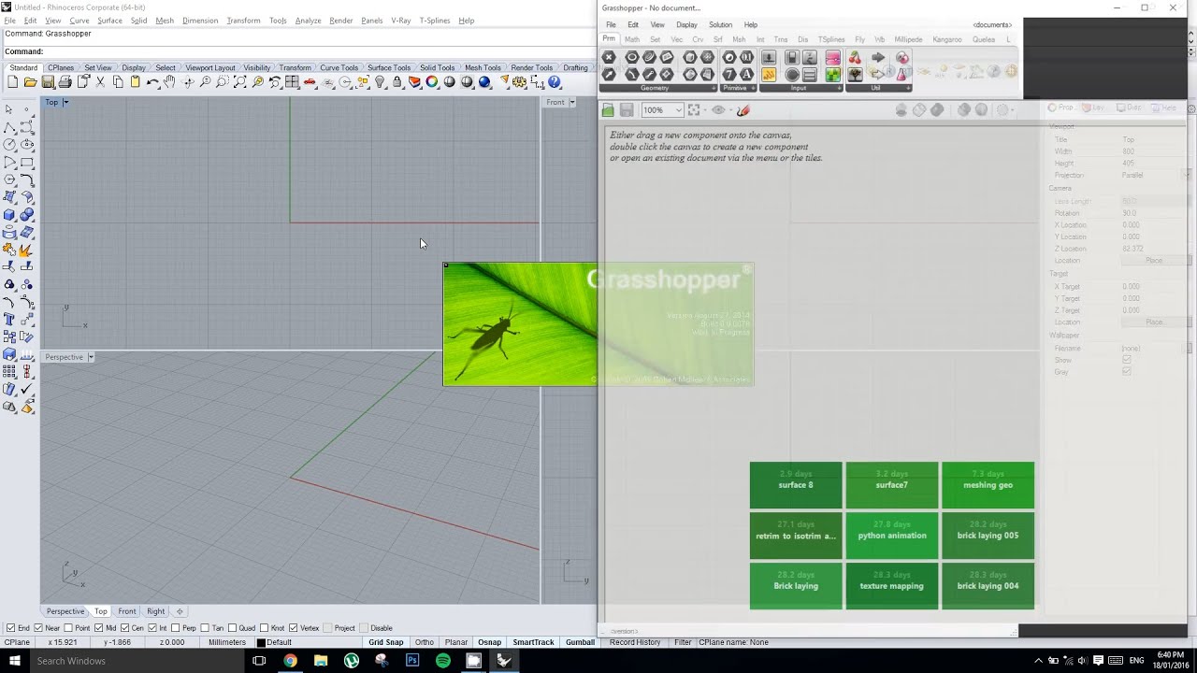Toggle the Cen osnap checkbox
This screenshot has width=1197, height=673.
(x=124, y=628)
